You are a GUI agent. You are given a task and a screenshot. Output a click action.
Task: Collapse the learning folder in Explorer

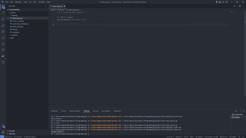[27, 15]
